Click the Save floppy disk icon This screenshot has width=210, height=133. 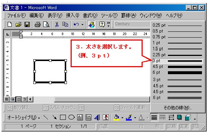(x=27, y=24)
